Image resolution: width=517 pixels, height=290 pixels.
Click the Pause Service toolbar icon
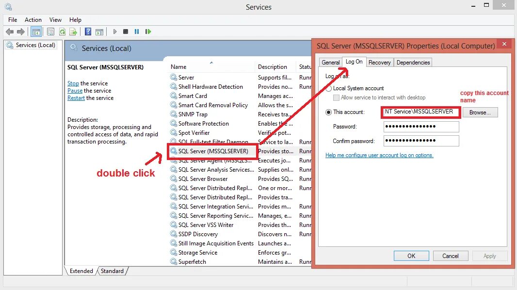(x=136, y=32)
